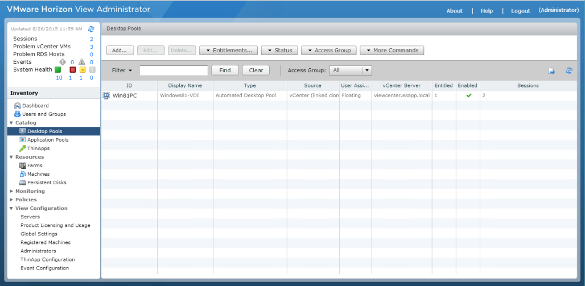Screen dimensions: 585x286
Task: Click the green System Health status icon
Action: click(58, 70)
